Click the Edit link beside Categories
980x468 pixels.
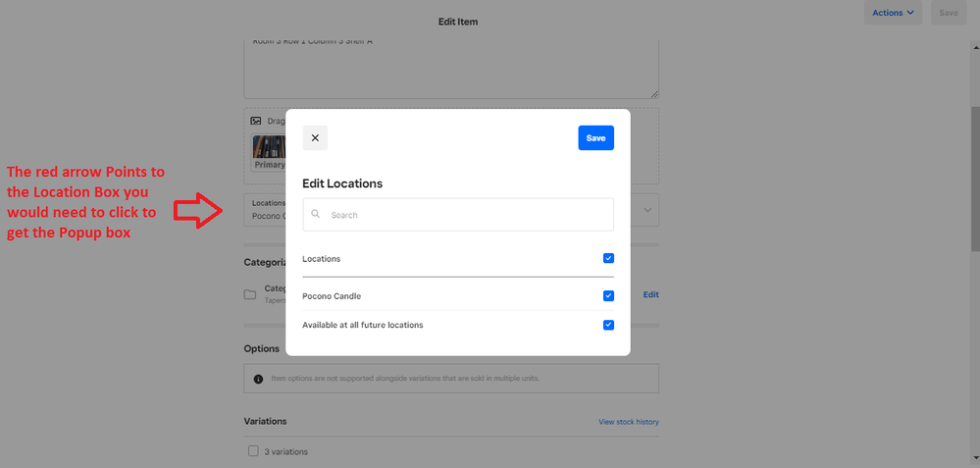click(650, 294)
